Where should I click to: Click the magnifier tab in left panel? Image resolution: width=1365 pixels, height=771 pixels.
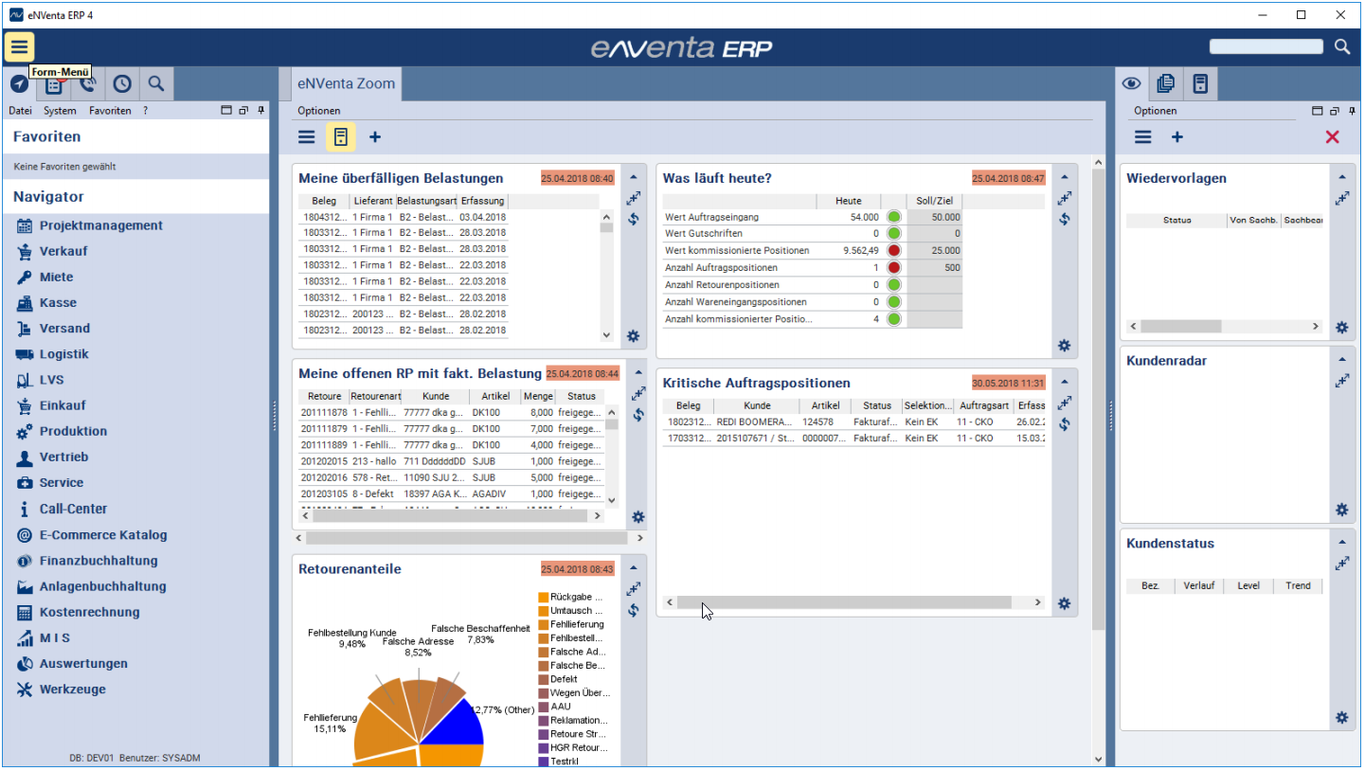tap(156, 84)
